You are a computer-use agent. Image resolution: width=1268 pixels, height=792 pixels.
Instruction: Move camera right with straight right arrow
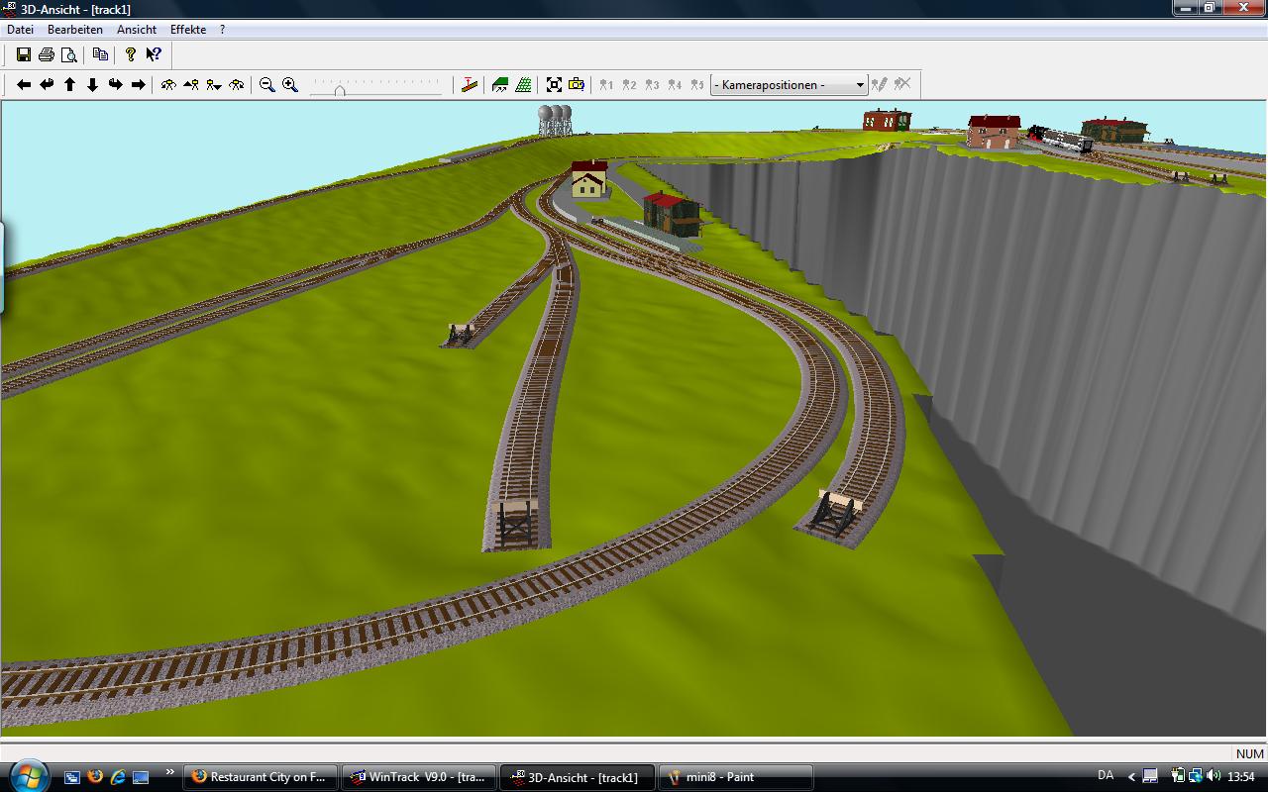(138, 85)
